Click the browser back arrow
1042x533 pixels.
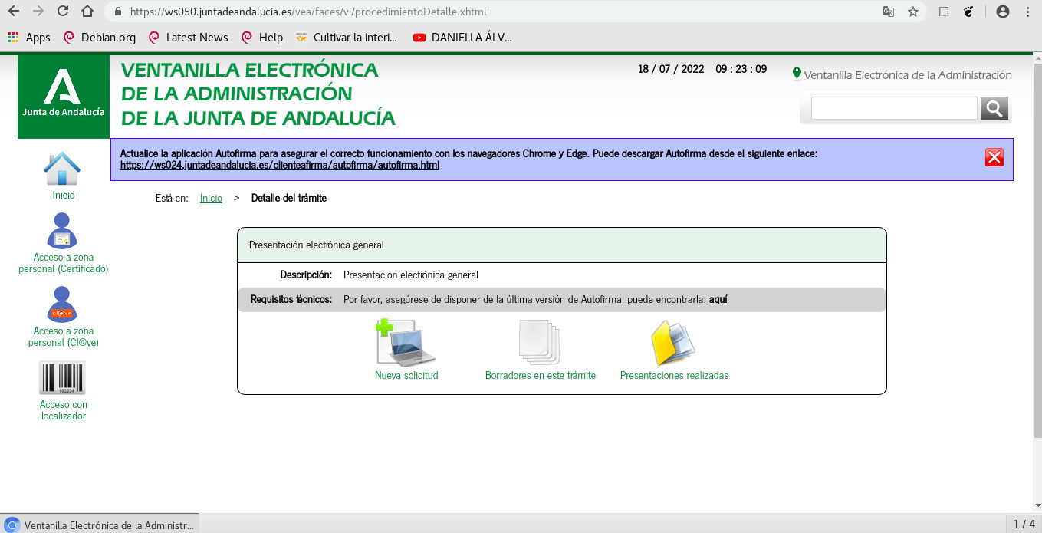click(15, 12)
